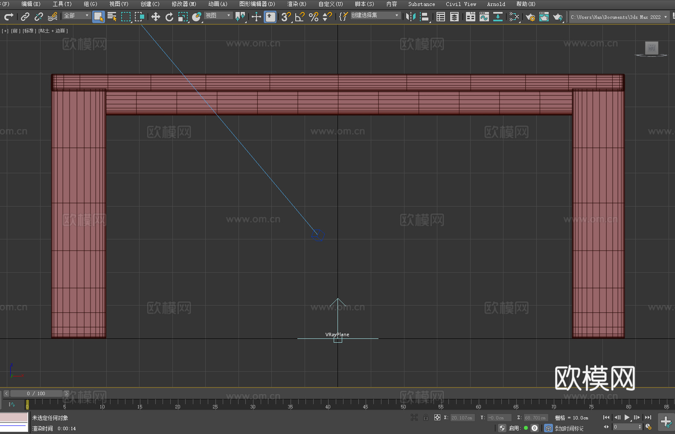The height and width of the screenshot is (434, 675).
Task: Select the Scale tool
Action: pyautogui.click(x=183, y=17)
